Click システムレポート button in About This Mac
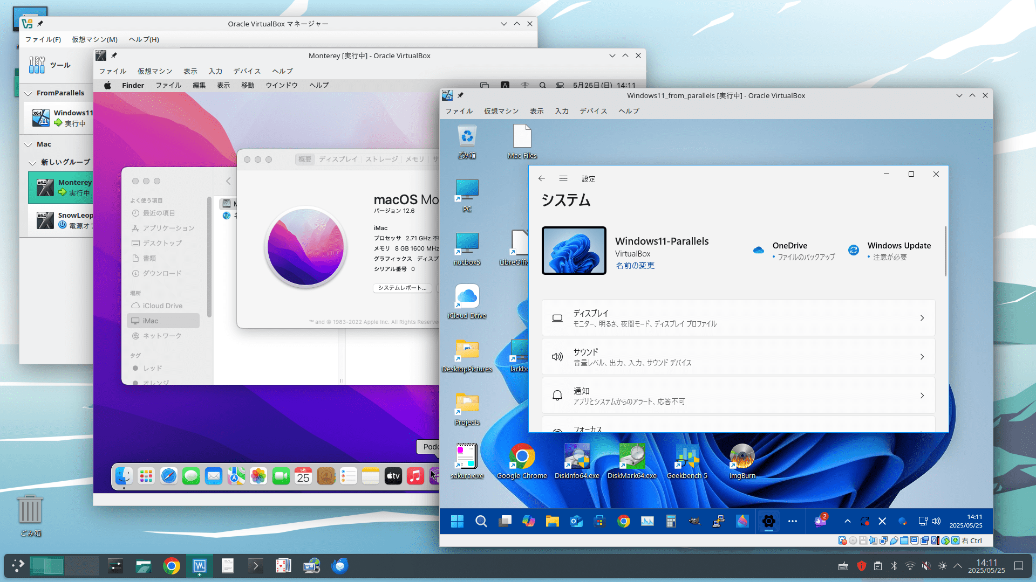 coord(403,288)
